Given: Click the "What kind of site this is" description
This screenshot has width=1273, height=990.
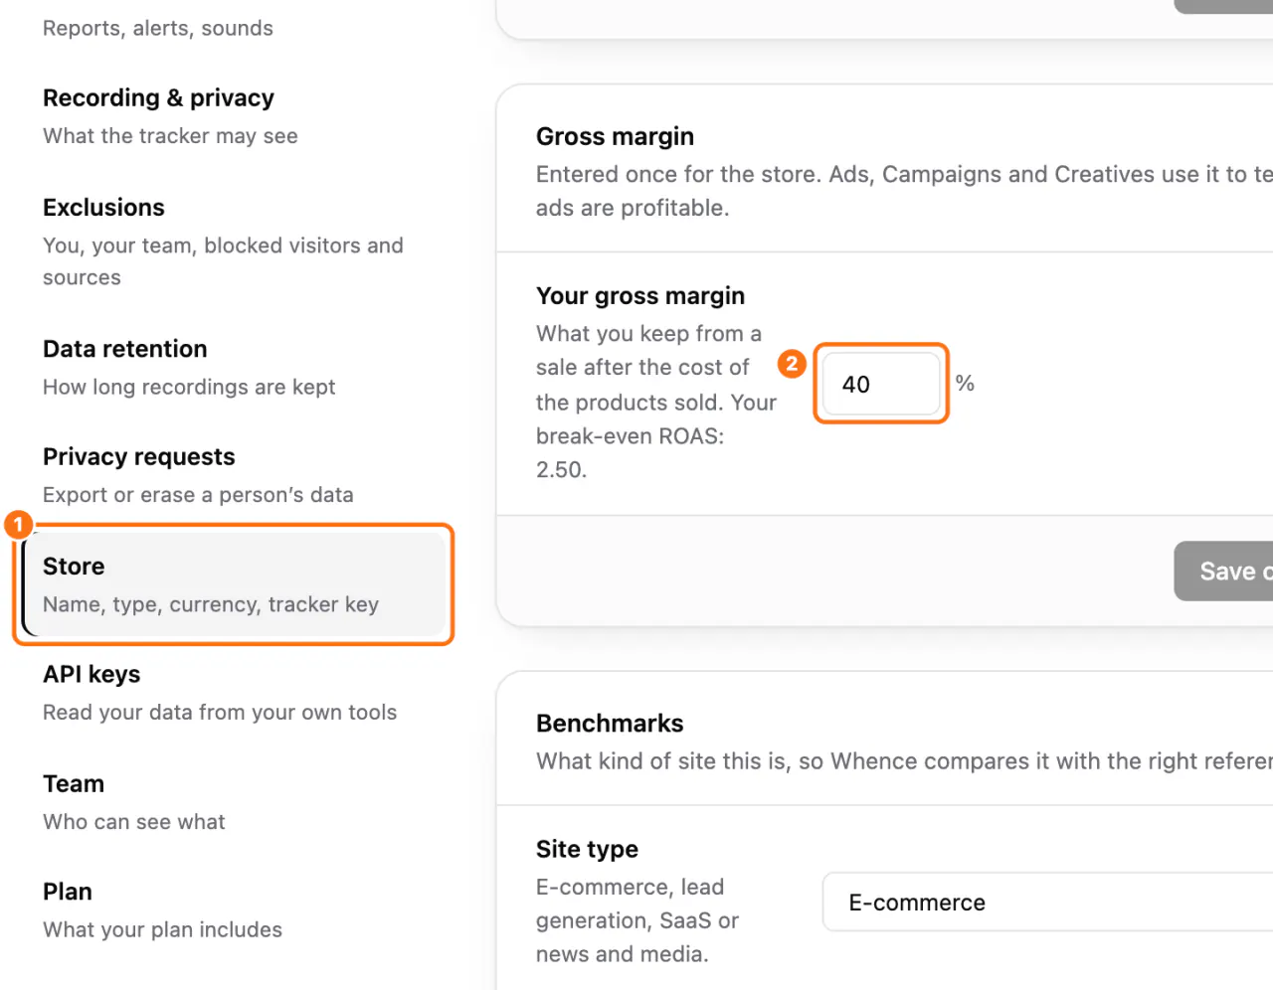Looking at the screenshot, I should (x=904, y=761).
